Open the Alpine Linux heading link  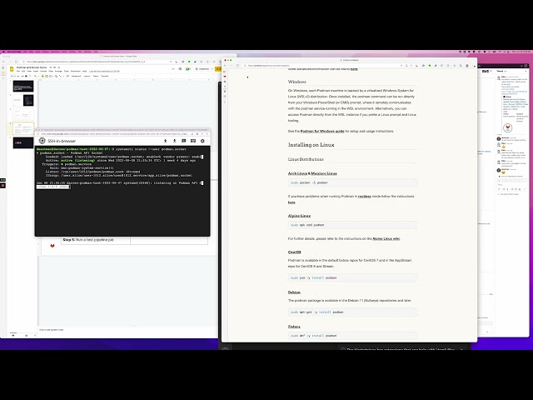[x=299, y=216]
